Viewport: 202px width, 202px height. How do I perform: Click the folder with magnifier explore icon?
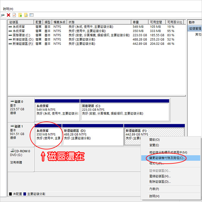26,15
